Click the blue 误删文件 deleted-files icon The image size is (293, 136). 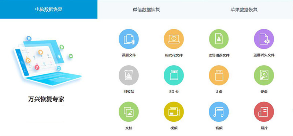coord(129,39)
